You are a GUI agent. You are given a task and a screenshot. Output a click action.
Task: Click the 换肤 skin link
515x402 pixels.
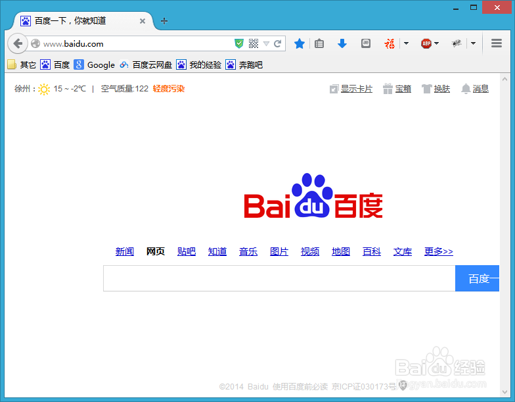441,88
